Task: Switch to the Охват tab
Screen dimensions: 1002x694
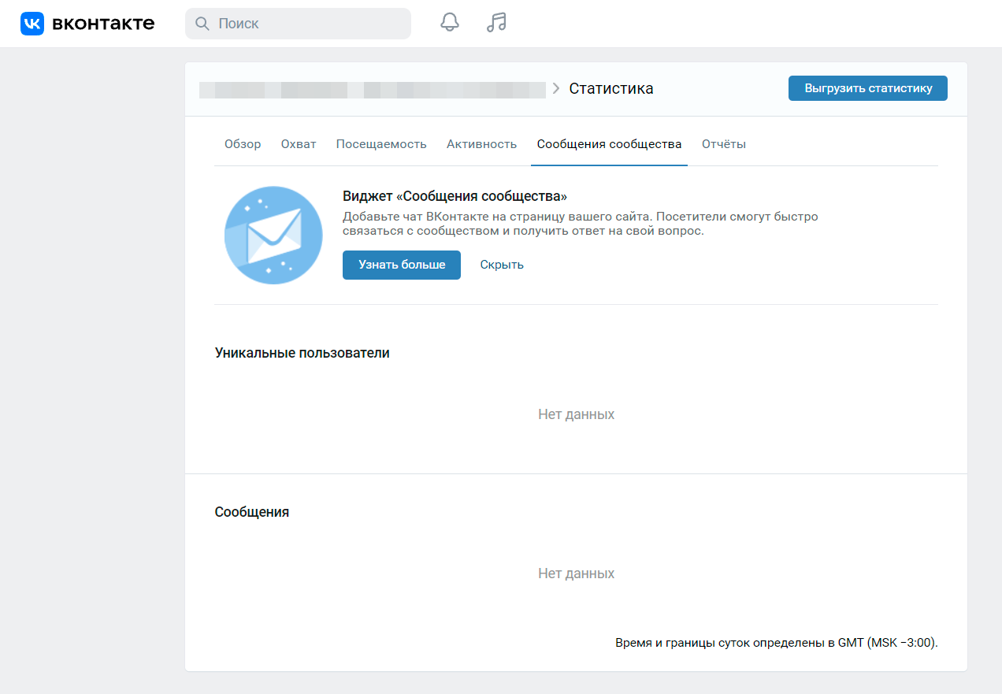Action: [x=299, y=144]
